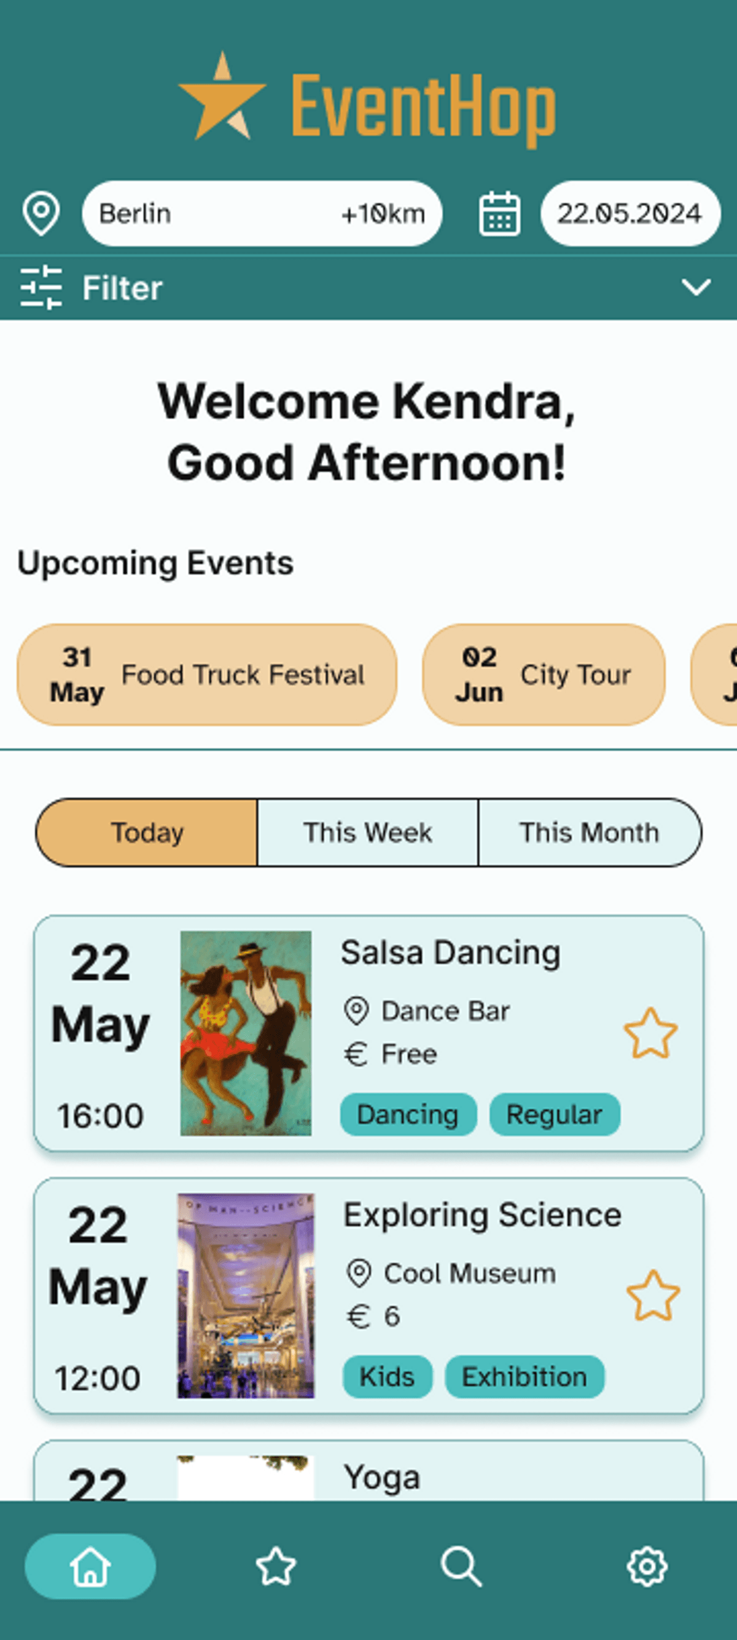This screenshot has width=737, height=1640.
Task: Open search from the bottom navigation
Action: coord(461,1566)
